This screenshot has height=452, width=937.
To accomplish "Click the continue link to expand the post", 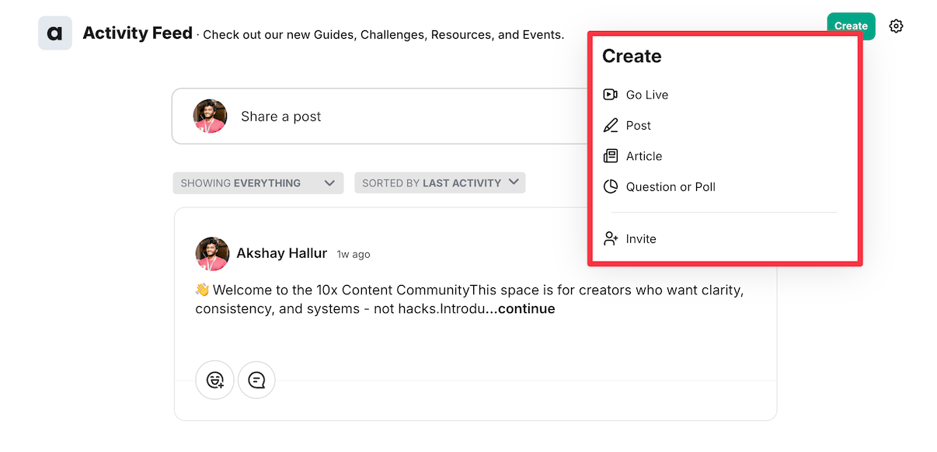I will click(526, 309).
